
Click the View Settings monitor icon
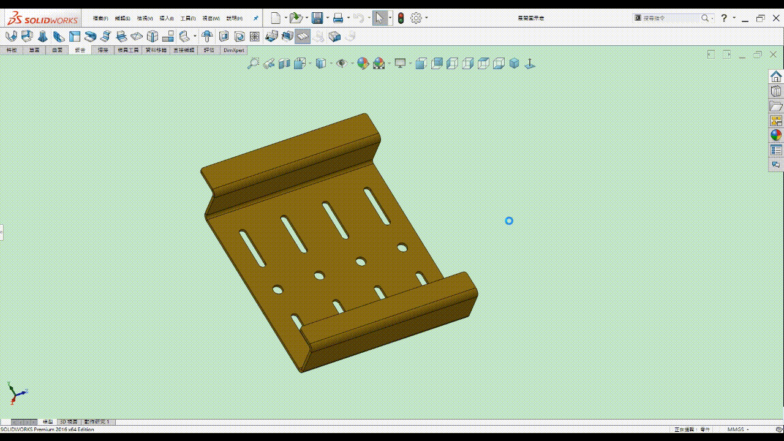point(400,63)
